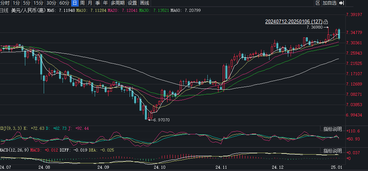Open the 设置 settings menu
This screenshot has width=368, height=171.
pyautogui.click(x=132, y=3)
